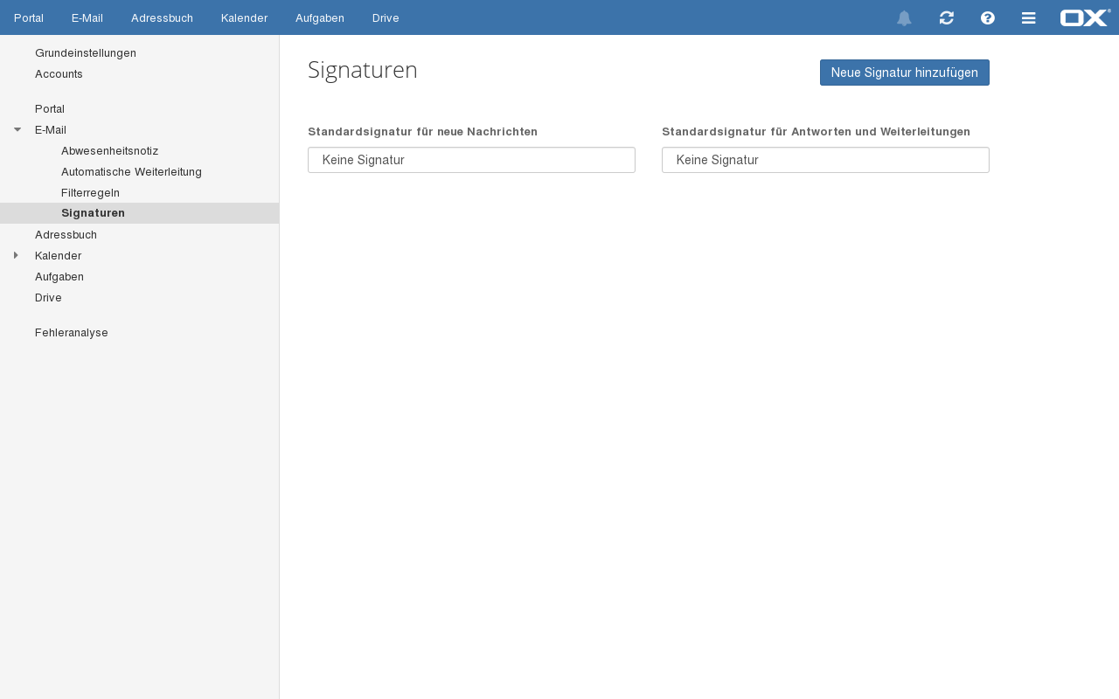Expand the Kalender settings tree
This screenshot has height=699, width=1119.
[x=17, y=255]
